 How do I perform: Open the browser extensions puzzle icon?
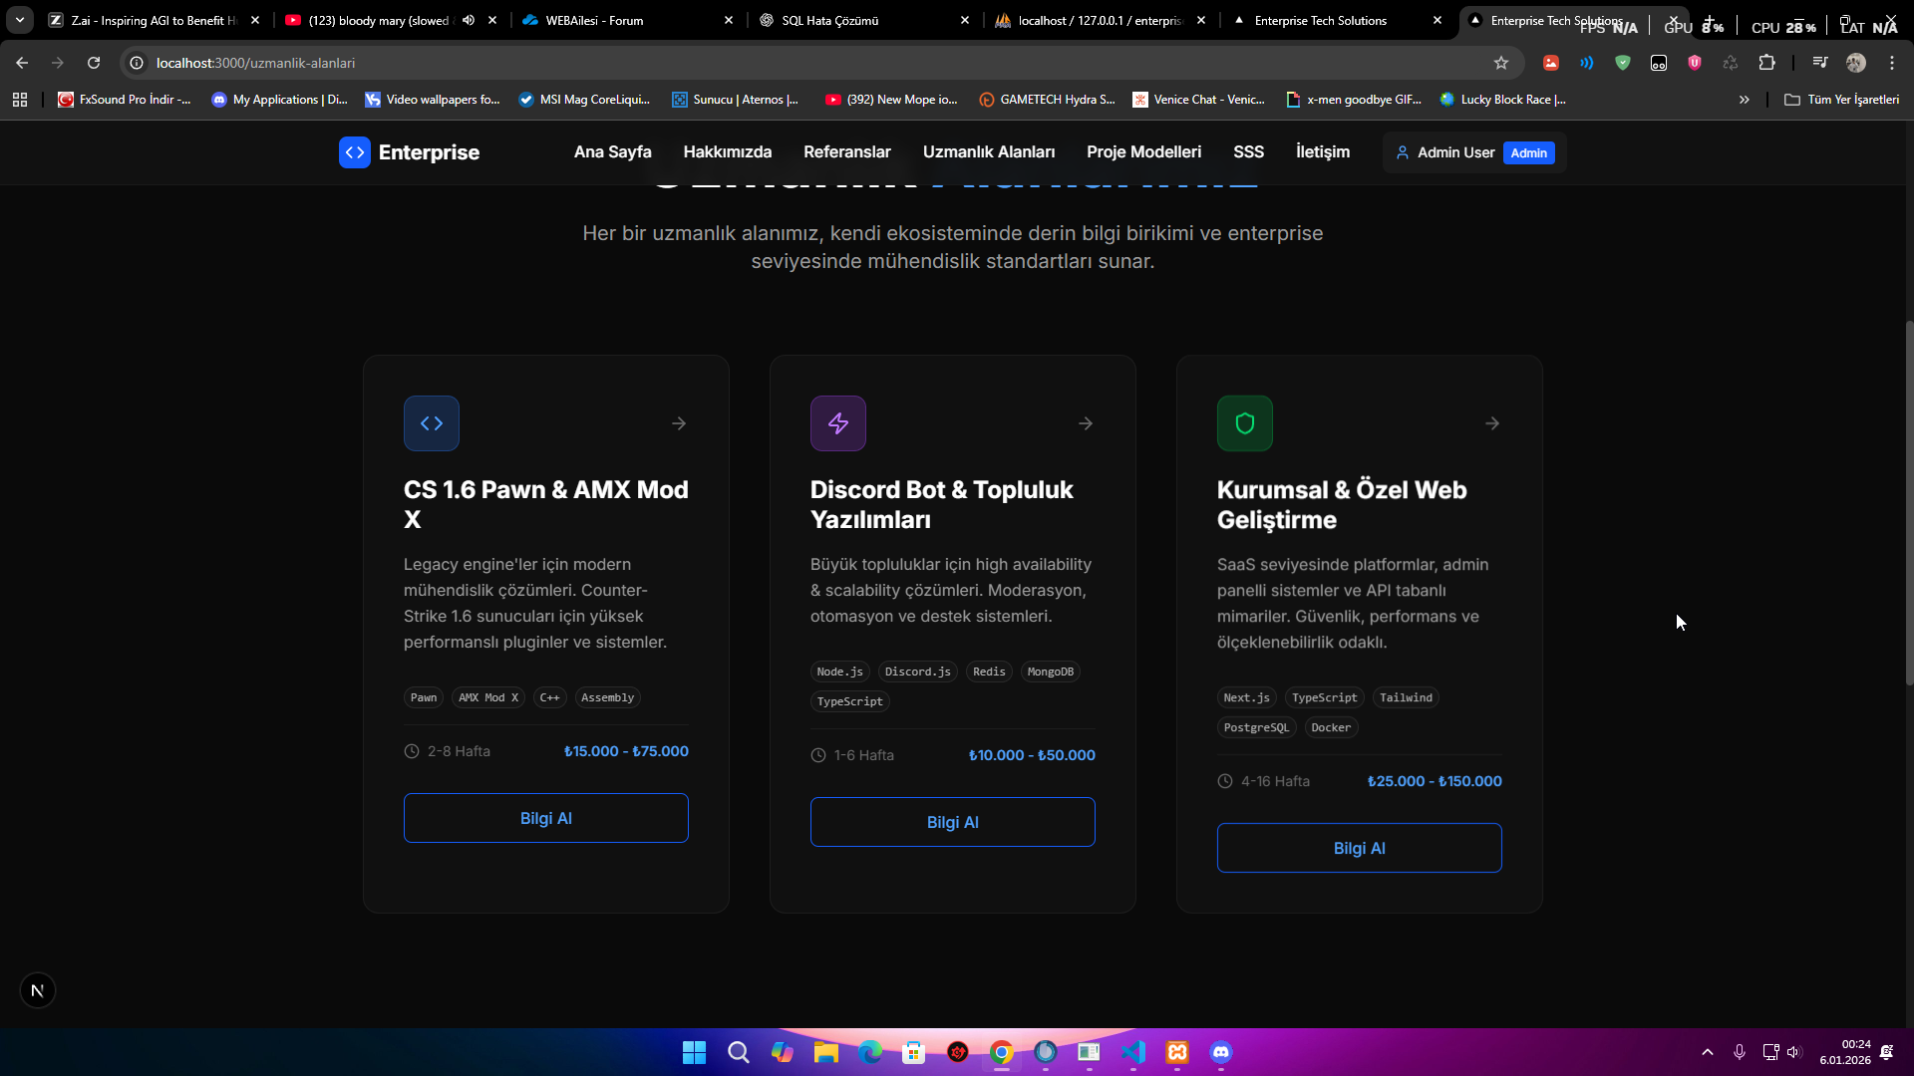1766,63
